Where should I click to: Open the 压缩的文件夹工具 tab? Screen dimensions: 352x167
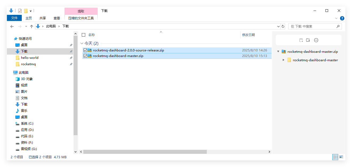tap(81, 18)
